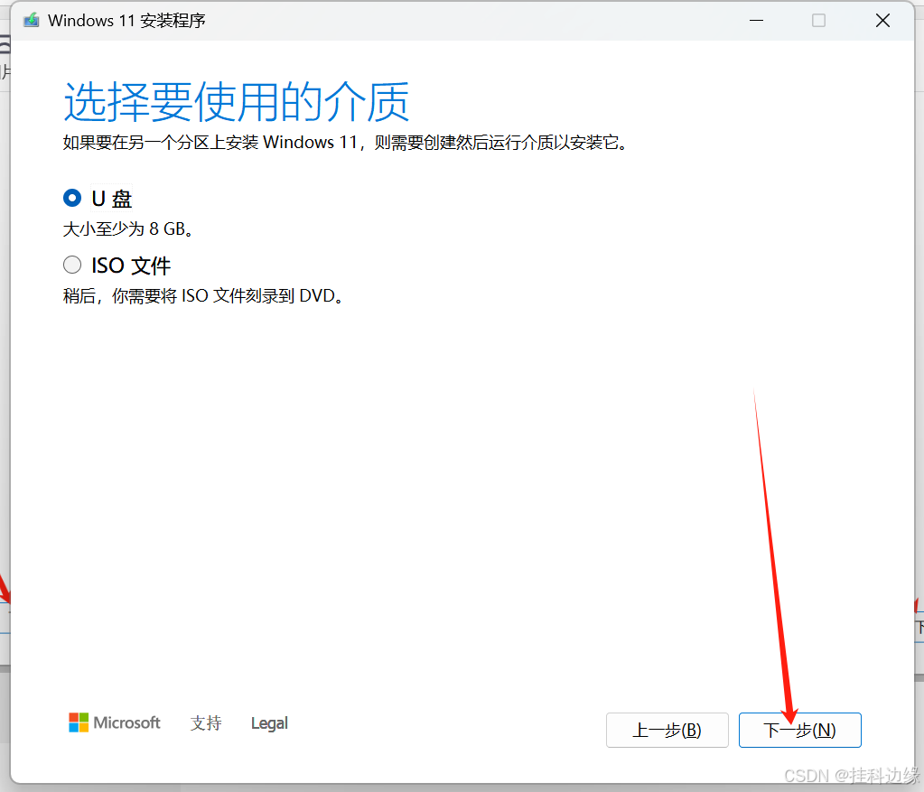Select the ISO 文件 radio button
Screen dimensions: 924x792
point(72,265)
